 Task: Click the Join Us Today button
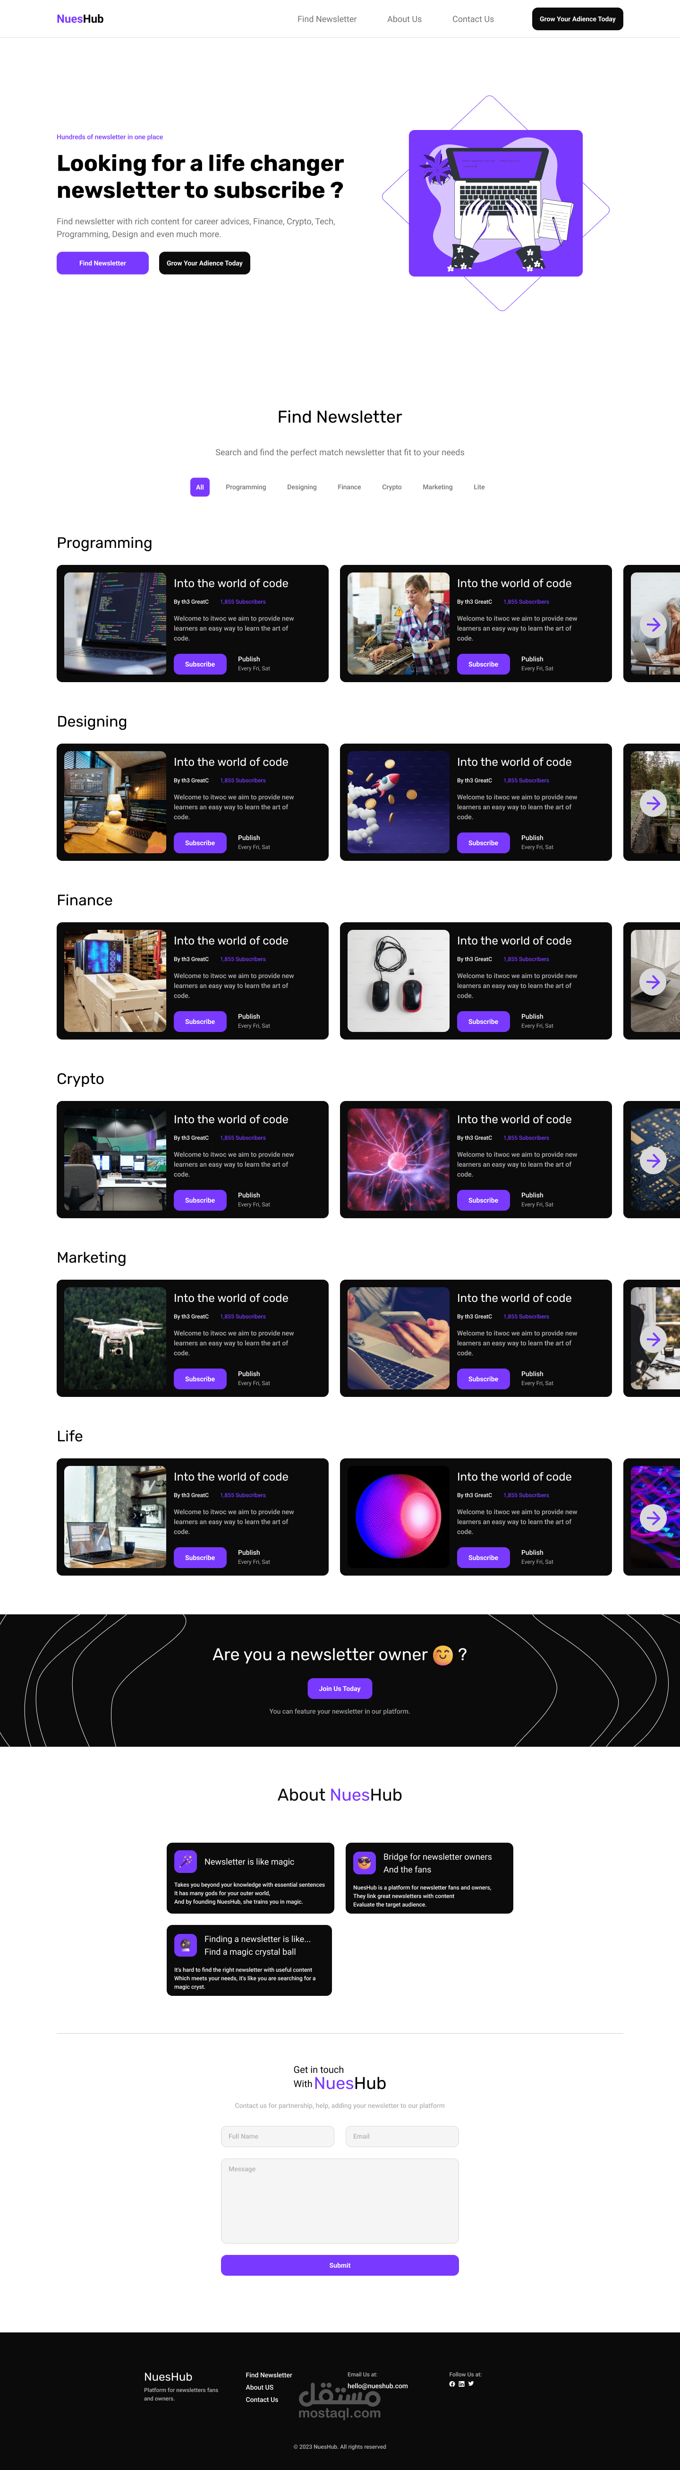(340, 1689)
